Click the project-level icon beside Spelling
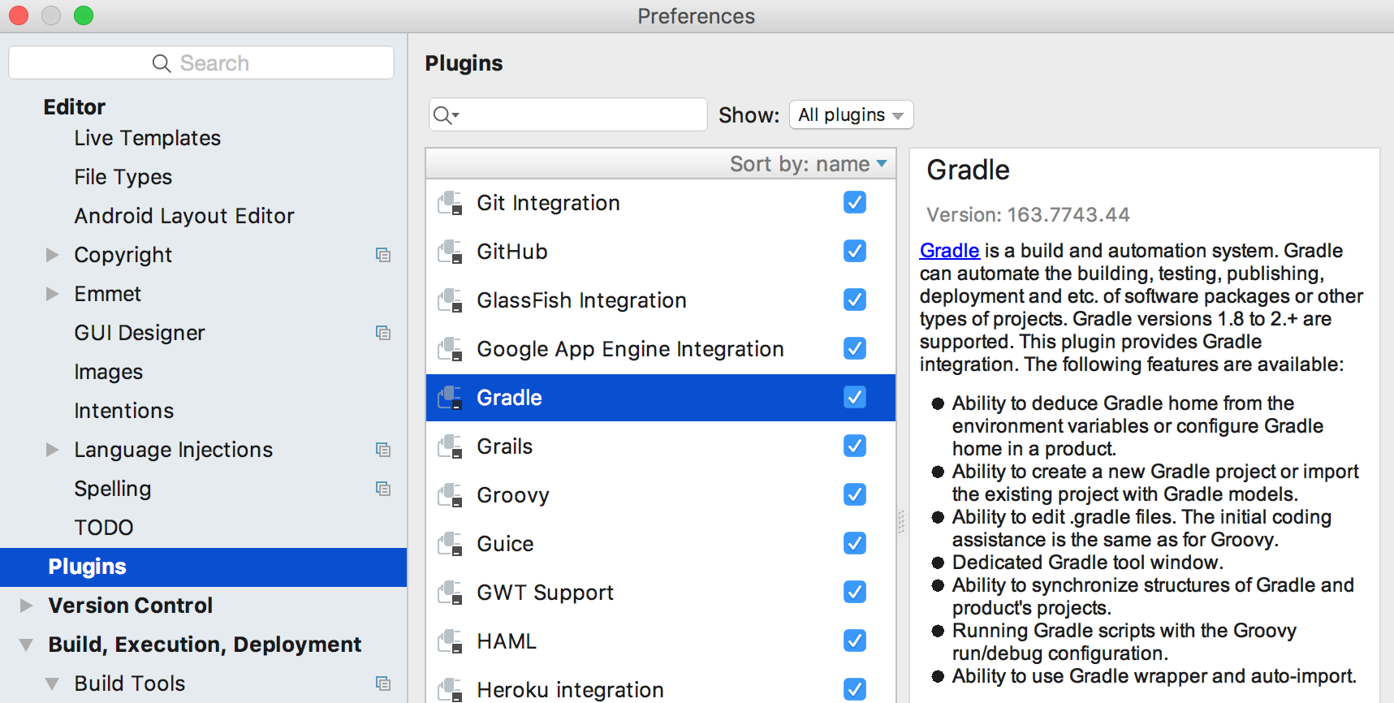 tap(383, 489)
